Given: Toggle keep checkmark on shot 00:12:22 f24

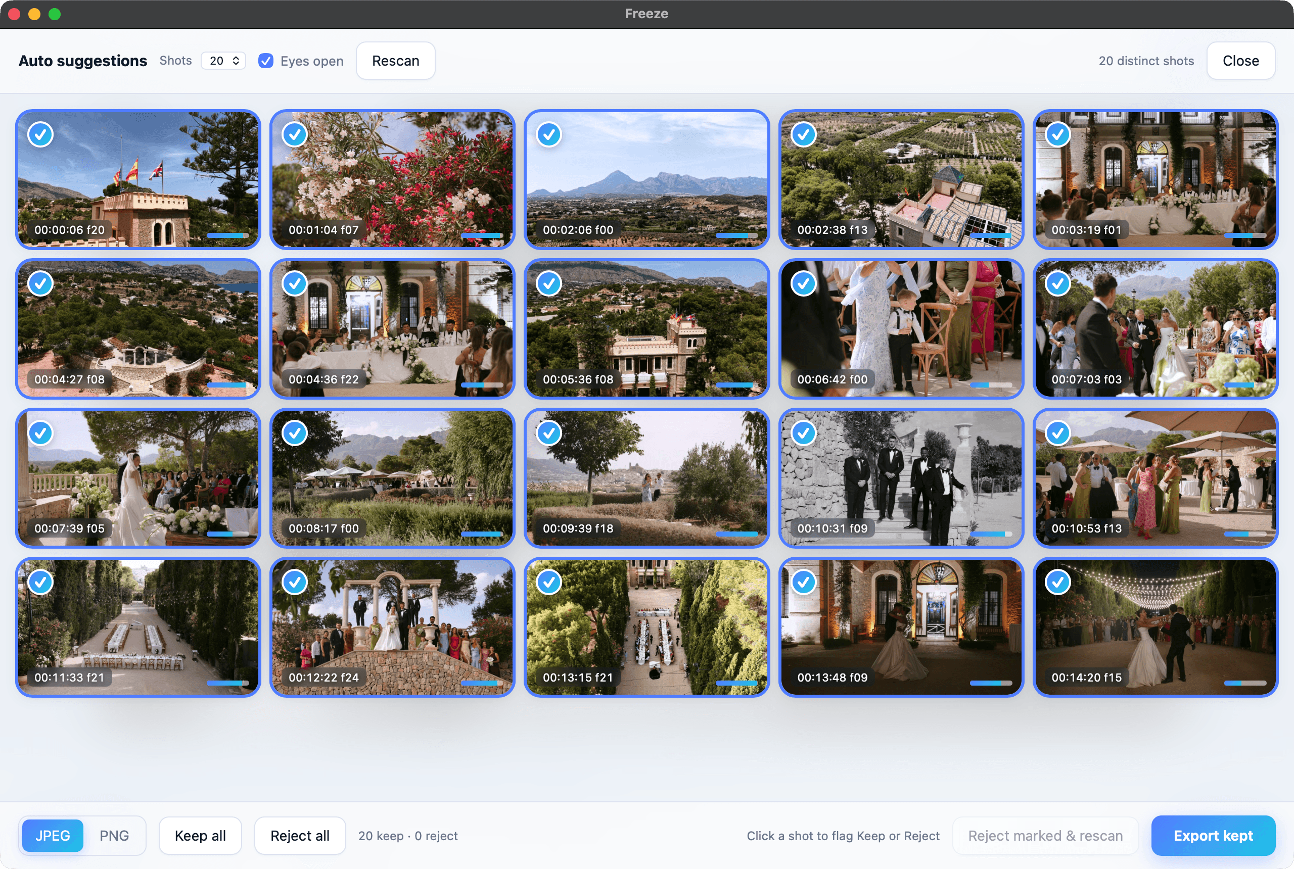Looking at the screenshot, I should (294, 583).
